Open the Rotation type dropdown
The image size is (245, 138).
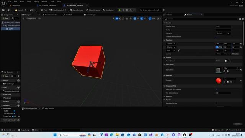tap(171, 47)
